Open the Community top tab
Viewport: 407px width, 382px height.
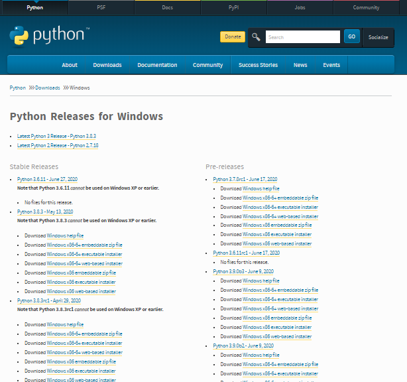click(366, 7)
